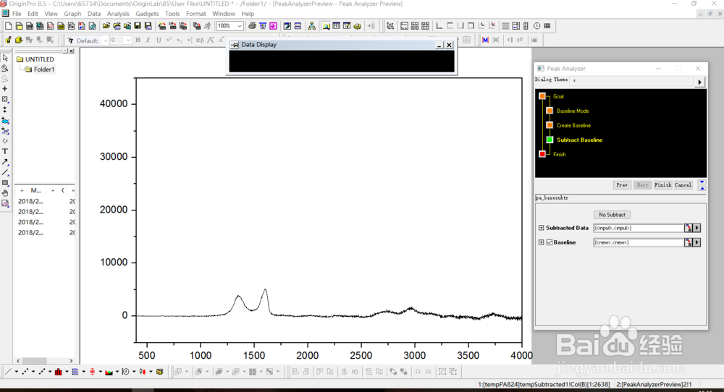The height and width of the screenshot is (392, 724).
Task: Open the font size dropdown
Action: click(128, 40)
